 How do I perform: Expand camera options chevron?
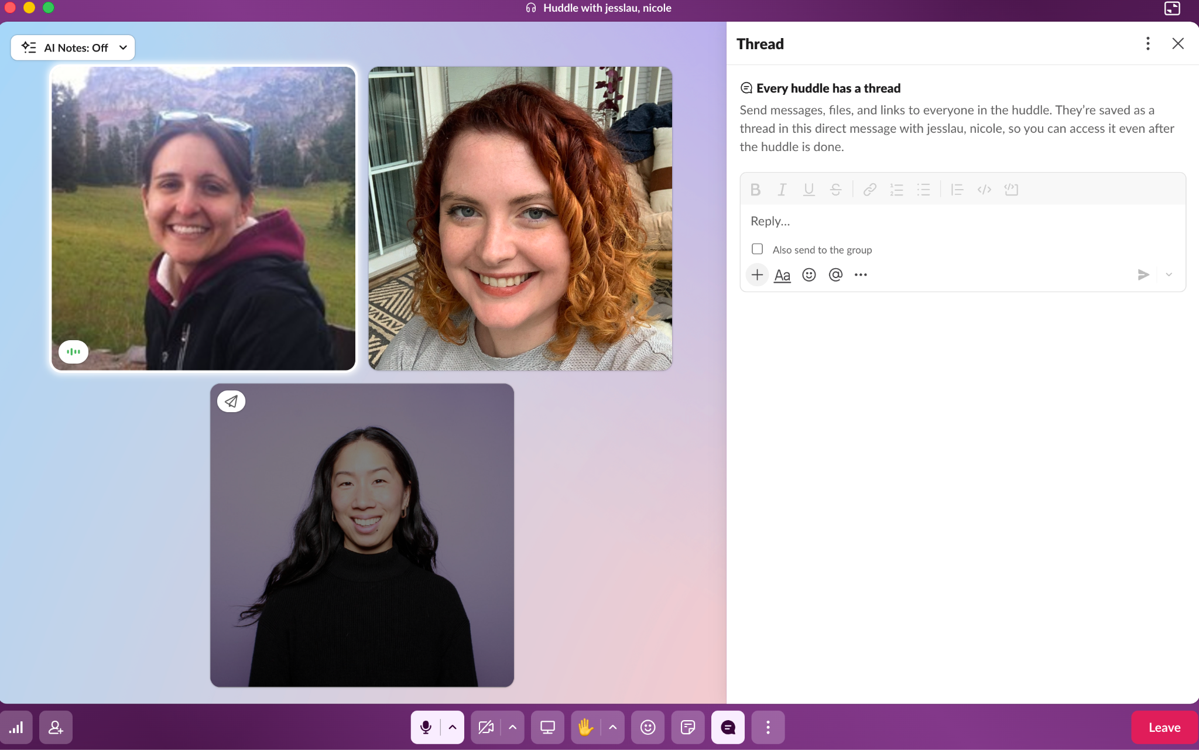(513, 727)
